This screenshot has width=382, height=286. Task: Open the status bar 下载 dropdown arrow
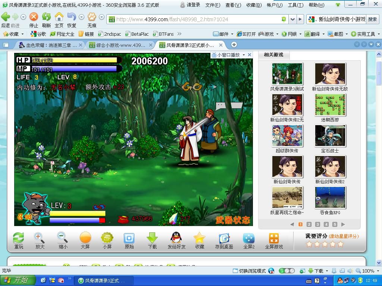click(327, 271)
